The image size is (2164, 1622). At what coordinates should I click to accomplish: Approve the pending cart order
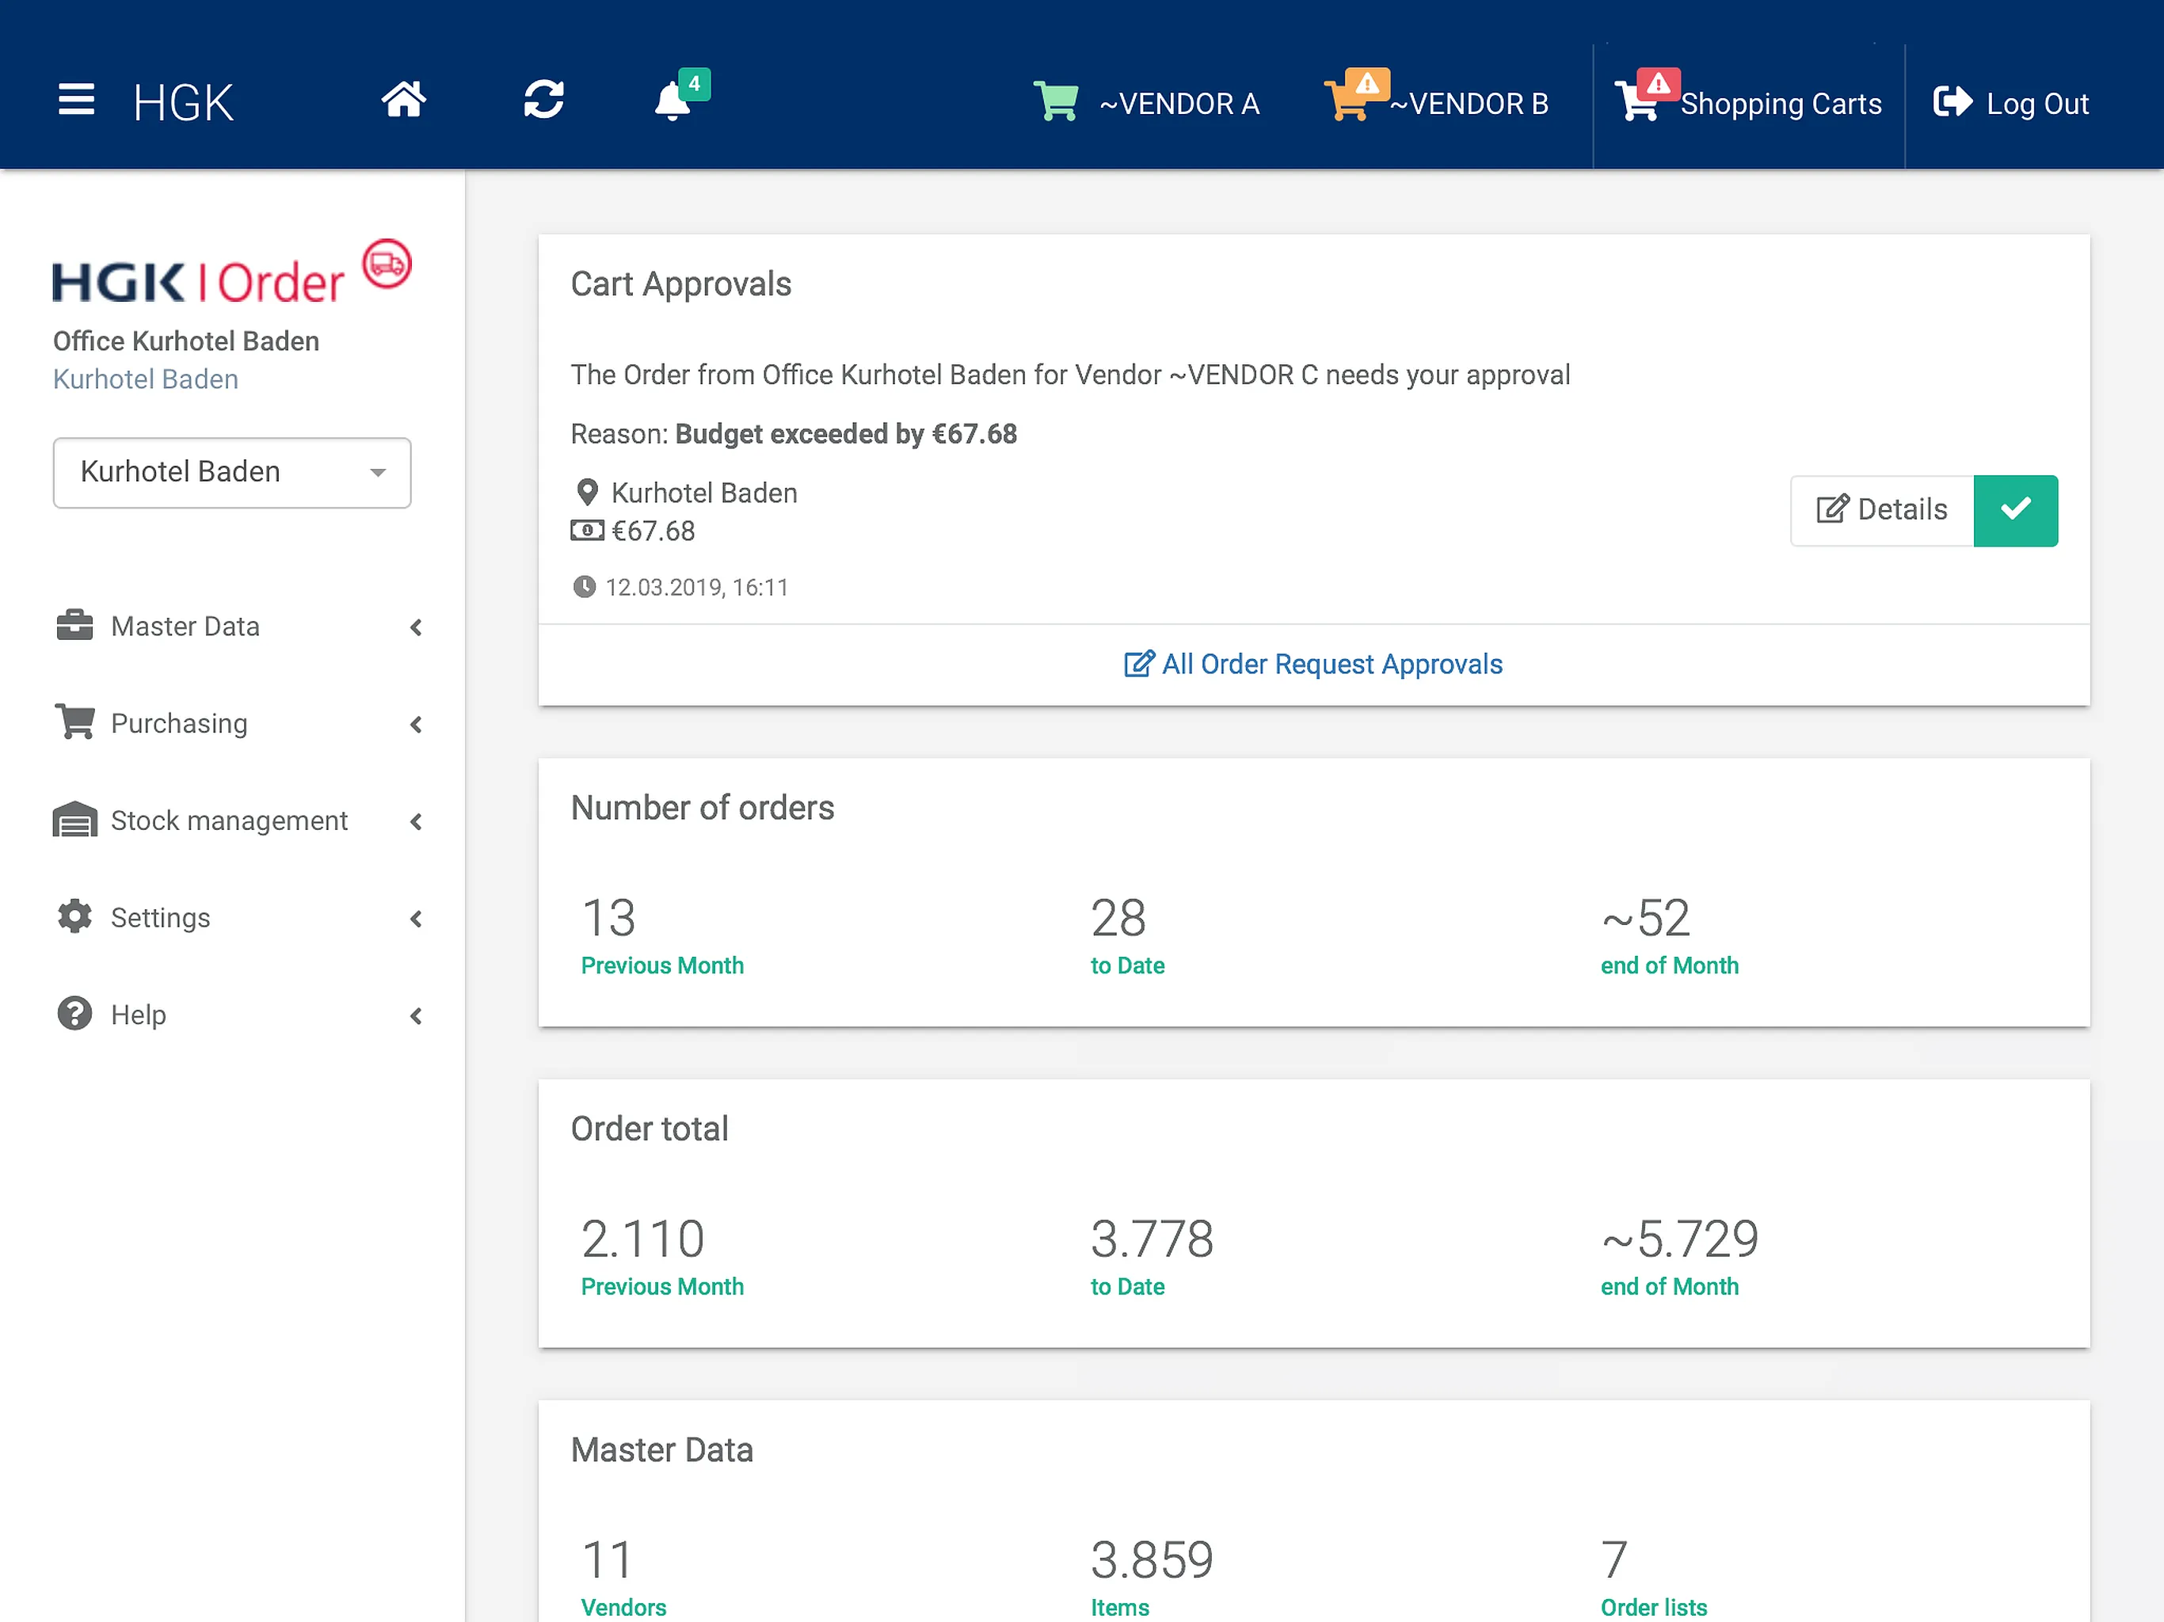(x=2016, y=509)
